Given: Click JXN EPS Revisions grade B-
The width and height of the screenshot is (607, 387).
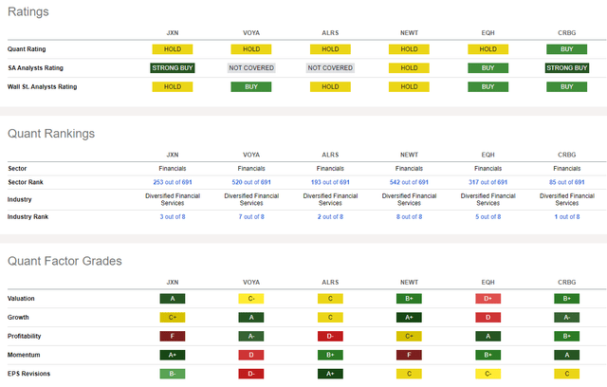Looking at the screenshot, I should point(173,374).
